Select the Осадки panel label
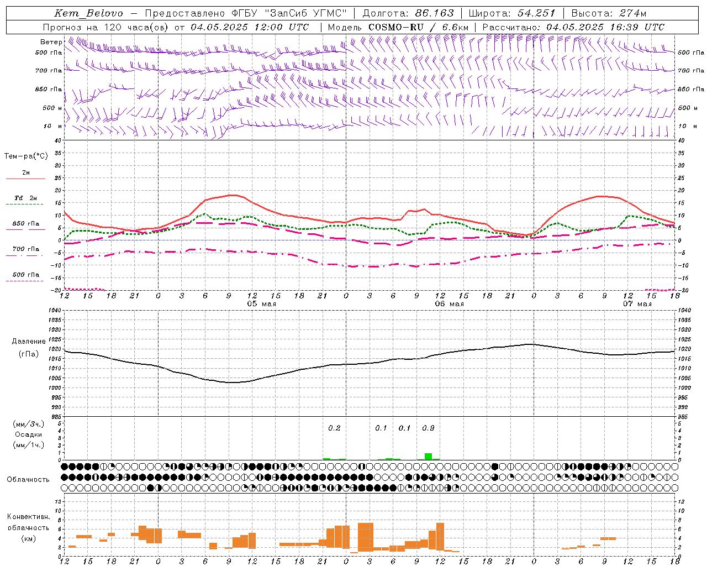 pos(29,434)
